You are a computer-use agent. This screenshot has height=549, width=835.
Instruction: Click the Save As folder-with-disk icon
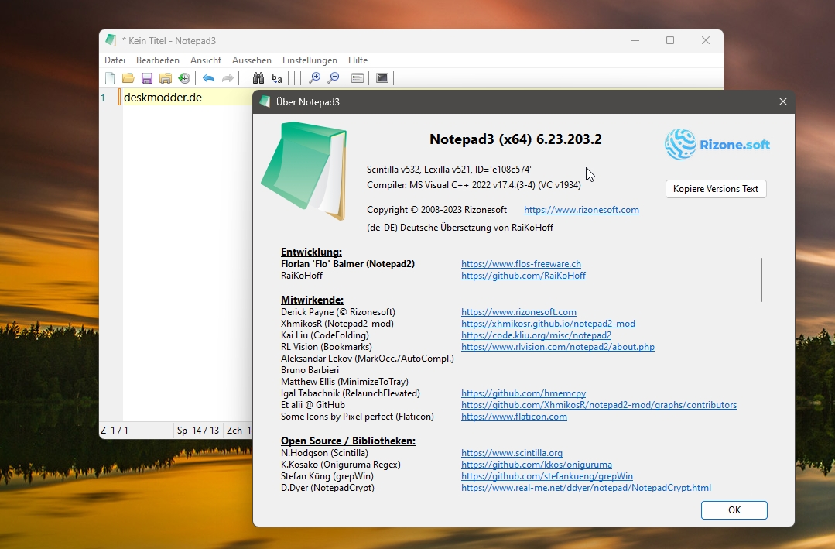pos(166,78)
